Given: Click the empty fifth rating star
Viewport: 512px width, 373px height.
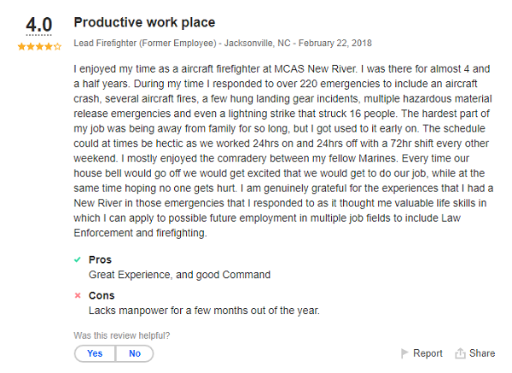Looking at the screenshot, I should click(58, 46).
